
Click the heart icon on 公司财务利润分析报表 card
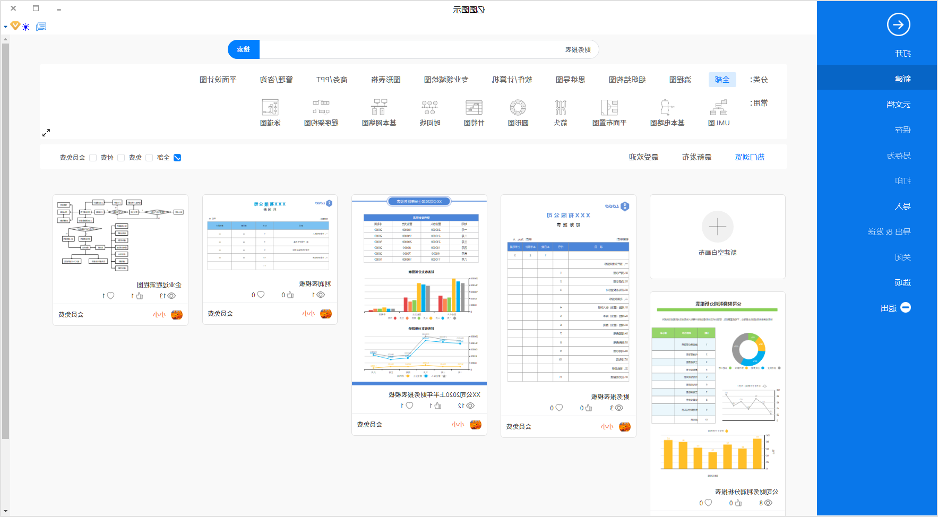[x=708, y=503]
